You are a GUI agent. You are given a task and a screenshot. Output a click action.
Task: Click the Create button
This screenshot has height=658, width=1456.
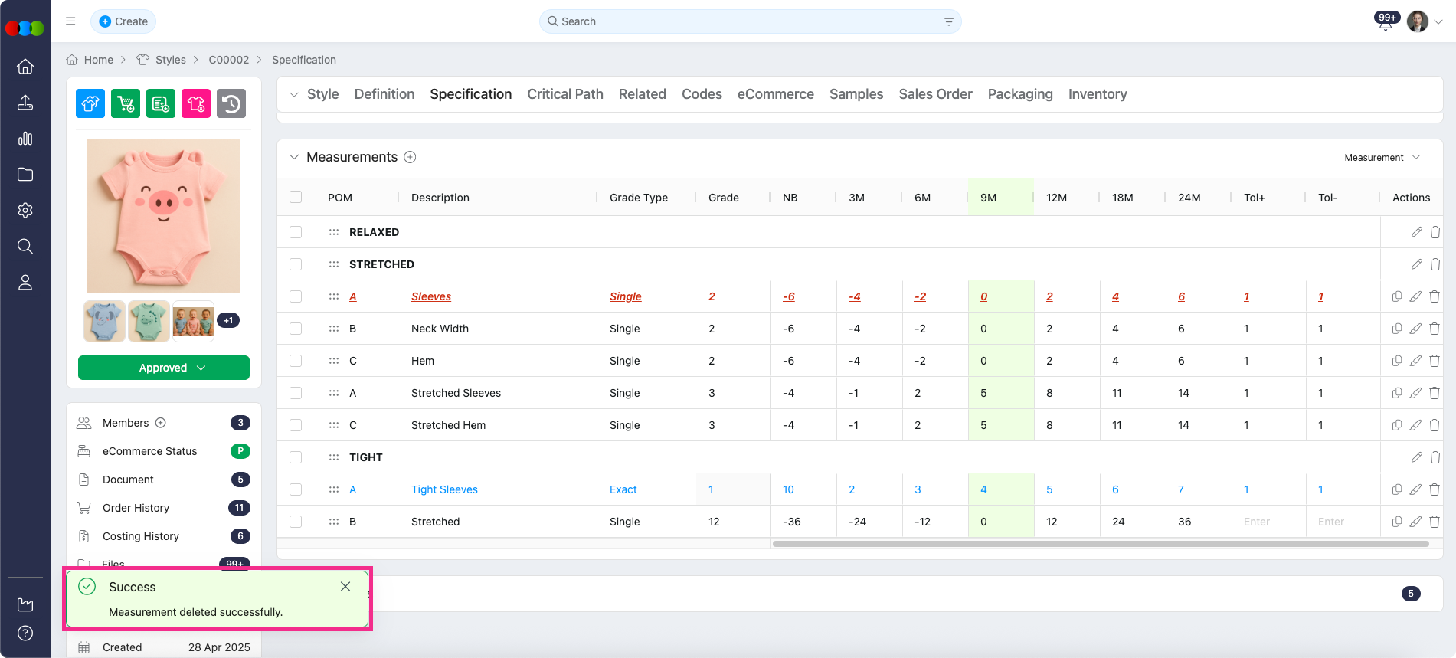pyautogui.click(x=123, y=21)
